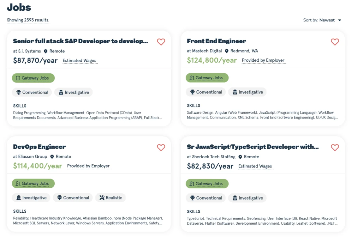Click Gateway Jobs badge on Mastech Digital card
This screenshot has width=351, height=237.
(x=207, y=78)
